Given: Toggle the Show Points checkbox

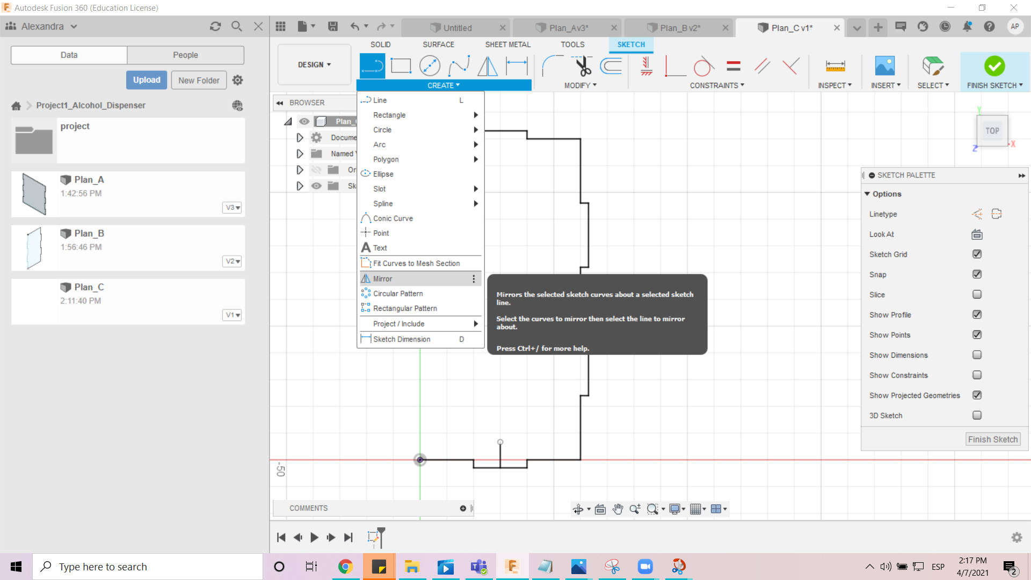Looking at the screenshot, I should 977,335.
